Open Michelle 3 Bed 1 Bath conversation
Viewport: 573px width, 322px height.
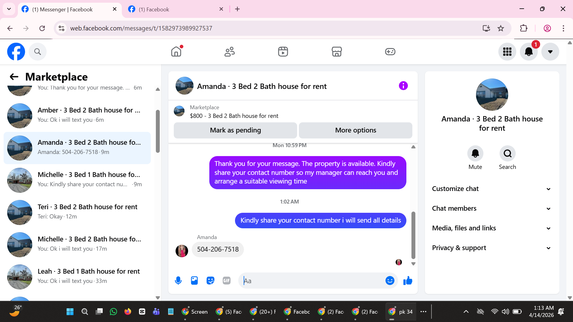[77, 180]
